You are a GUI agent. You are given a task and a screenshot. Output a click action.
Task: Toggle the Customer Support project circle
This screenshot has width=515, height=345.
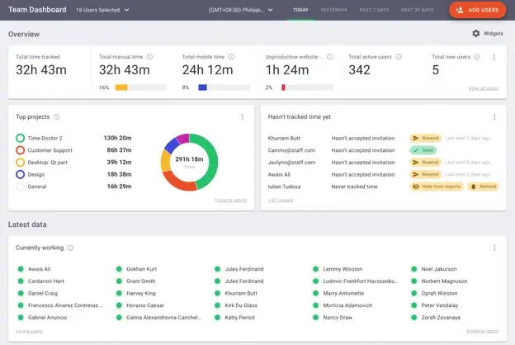(21, 150)
